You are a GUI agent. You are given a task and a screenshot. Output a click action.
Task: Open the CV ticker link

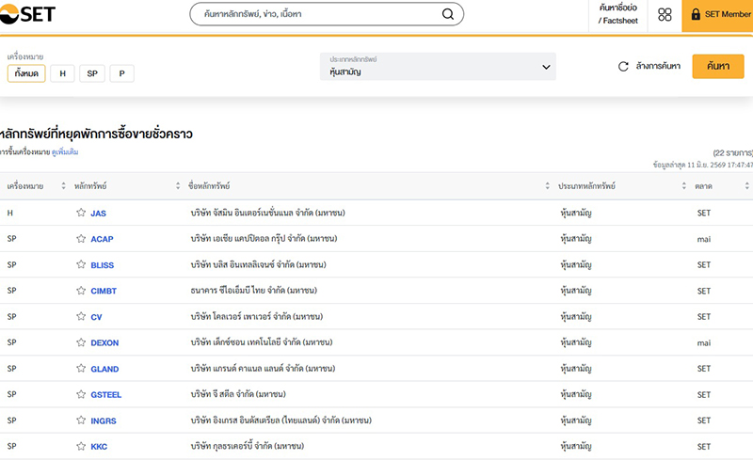click(x=96, y=317)
